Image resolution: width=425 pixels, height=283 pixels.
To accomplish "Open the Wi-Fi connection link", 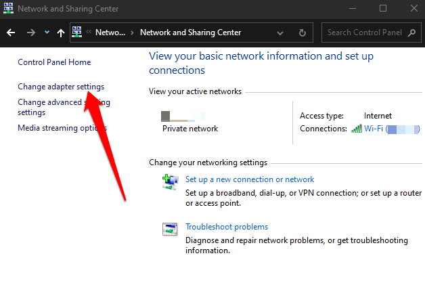I will 374,129.
